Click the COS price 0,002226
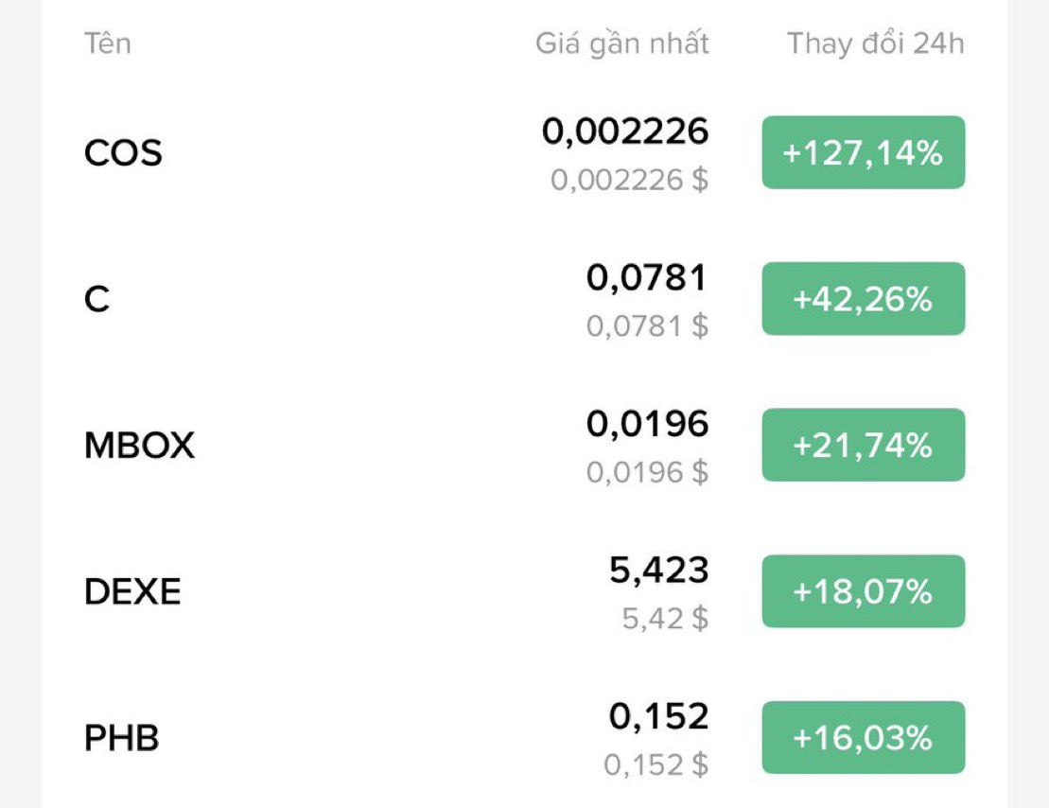This screenshot has width=1049, height=808. [624, 132]
